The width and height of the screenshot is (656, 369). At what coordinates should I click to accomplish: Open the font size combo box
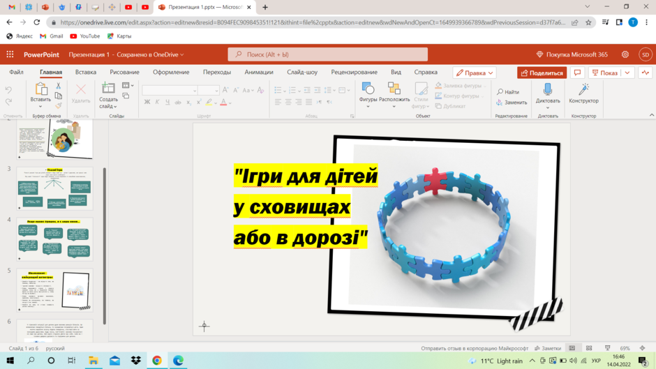click(209, 91)
